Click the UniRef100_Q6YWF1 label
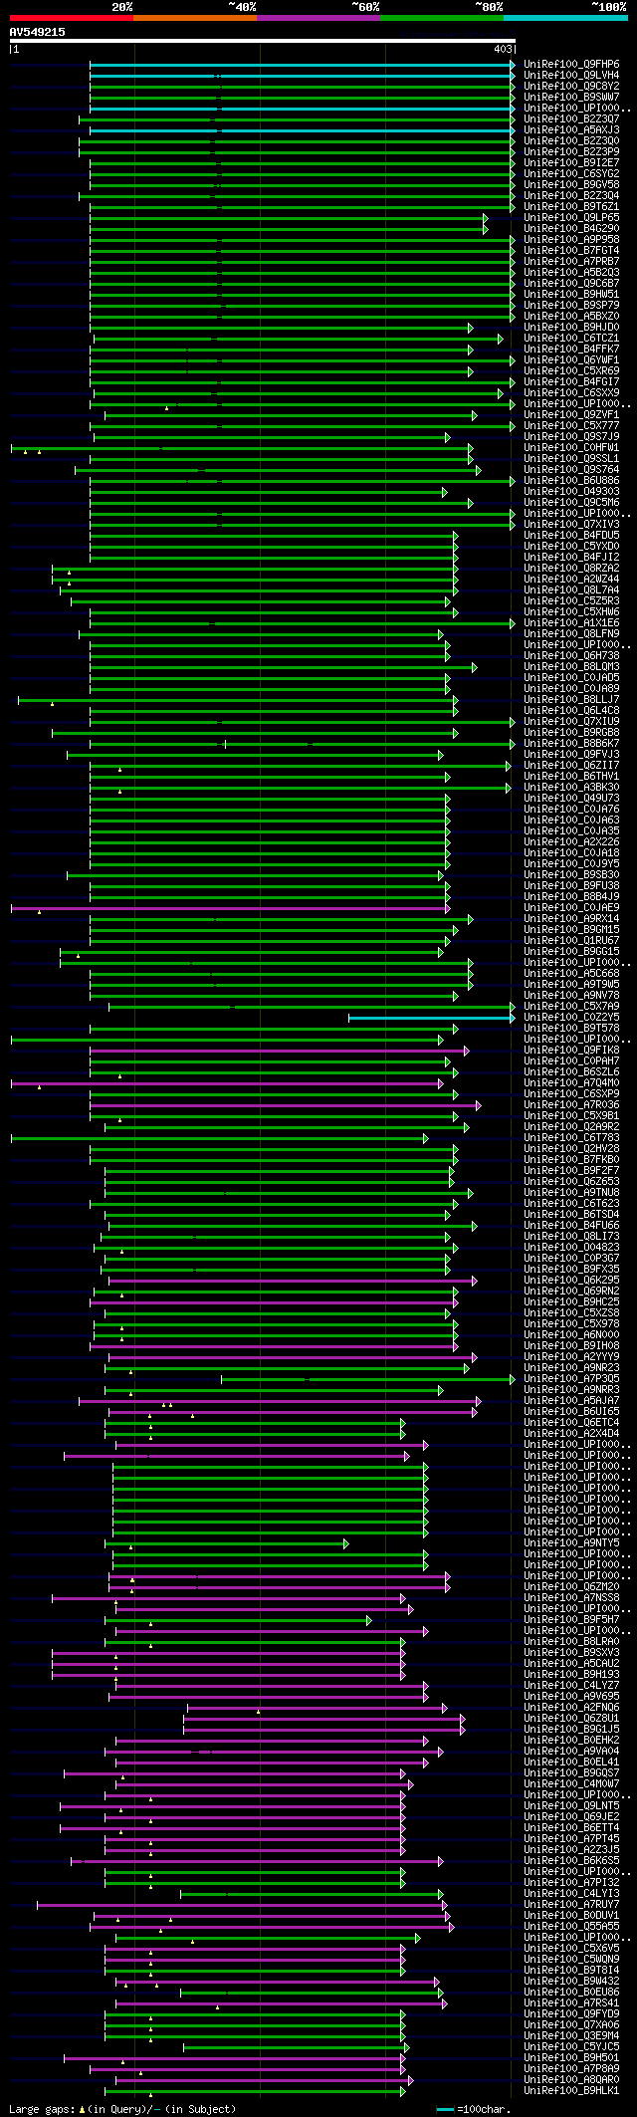Image resolution: width=637 pixels, height=2117 pixels. pyautogui.click(x=571, y=359)
